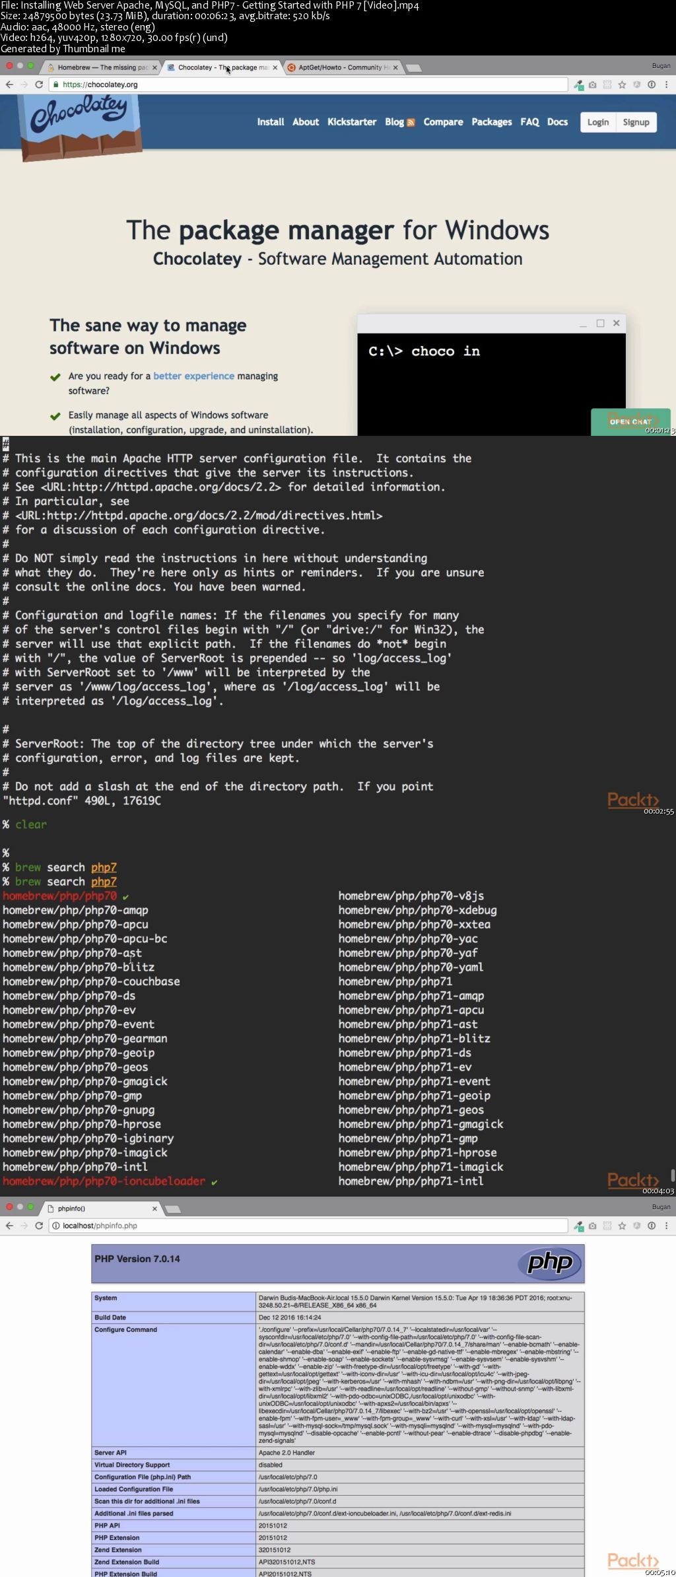Open the About menu item
Screen dimensions: 676x1577
[x=306, y=122]
